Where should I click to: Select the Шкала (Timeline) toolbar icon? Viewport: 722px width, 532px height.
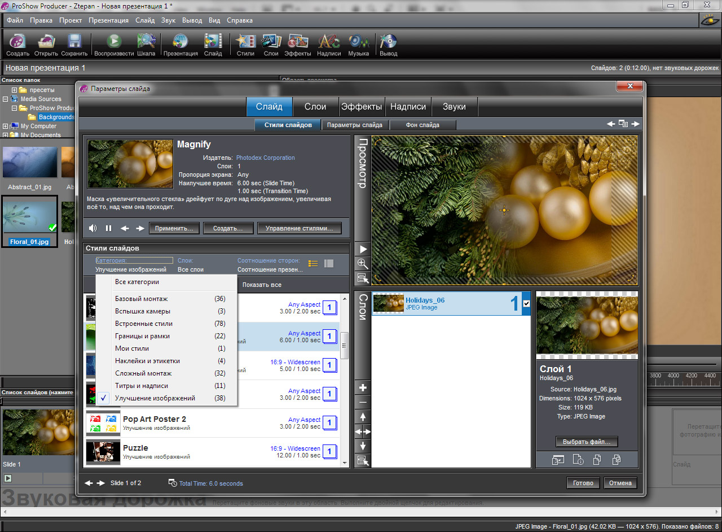pos(146,44)
